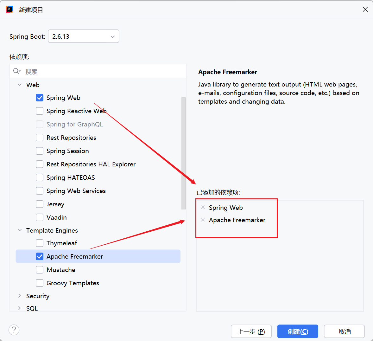Screen dimensions: 373x341
Task: Collapse the Template Engines category
Action: pos(20,230)
